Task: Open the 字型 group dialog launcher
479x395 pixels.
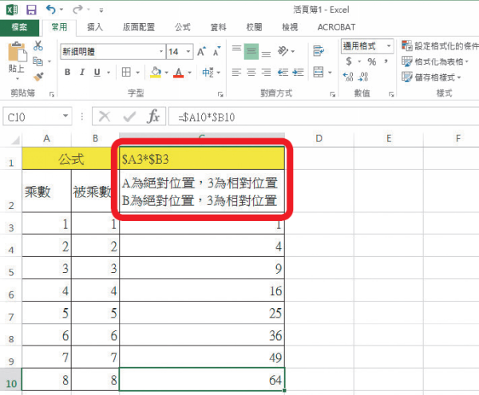Action: click(x=220, y=94)
